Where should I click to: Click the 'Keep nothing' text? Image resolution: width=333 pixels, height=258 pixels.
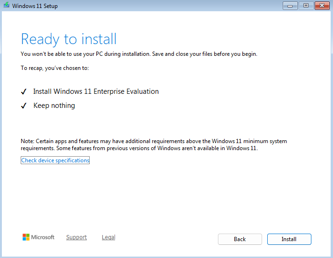[x=54, y=106]
